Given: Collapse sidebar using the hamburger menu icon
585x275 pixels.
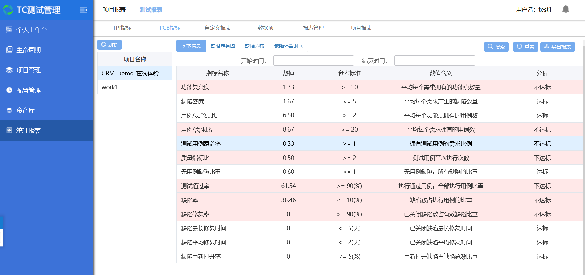Looking at the screenshot, I should coord(83,10).
